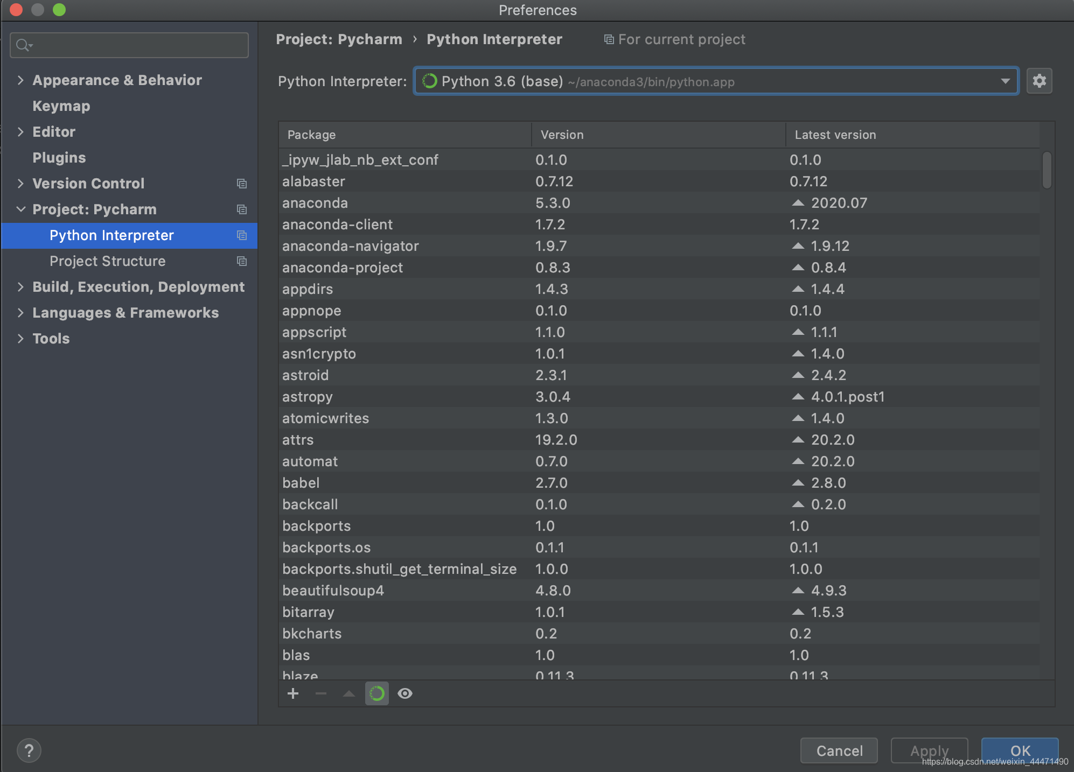This screenshot has height=772, width=1074.
Task: Click the Python interpreter status indicator
Action: point(431,81)
